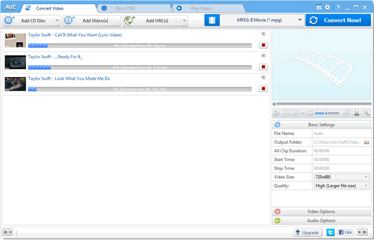This screenshot has height=240, width=374.
Task: Toggle right panel with bottom-right icon
Action: click(x=362, y=232)
